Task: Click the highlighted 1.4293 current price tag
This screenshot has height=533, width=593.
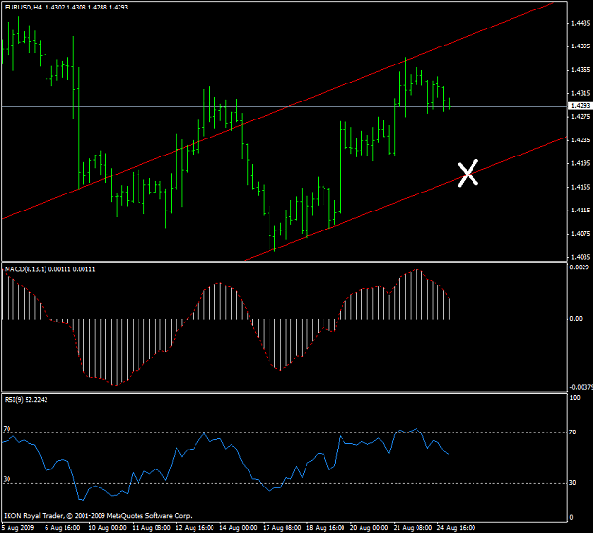Action: [x=581, y=106]
